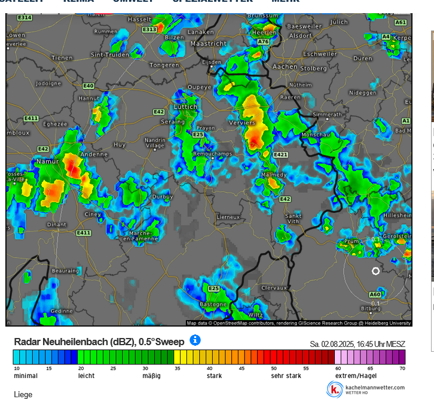
Task: Select the light cyan 10 dBZ legend segment
Action: click(16, 357)
